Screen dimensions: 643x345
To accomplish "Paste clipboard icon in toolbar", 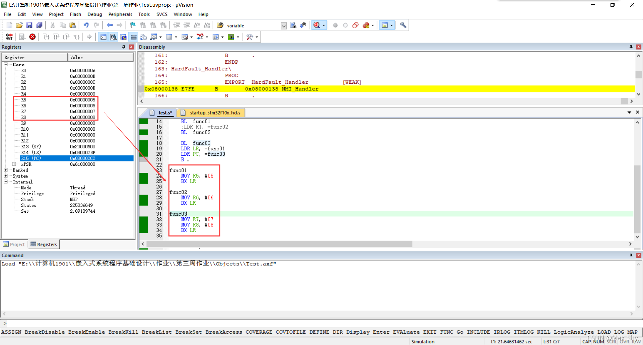I will [x=73, y=25].
